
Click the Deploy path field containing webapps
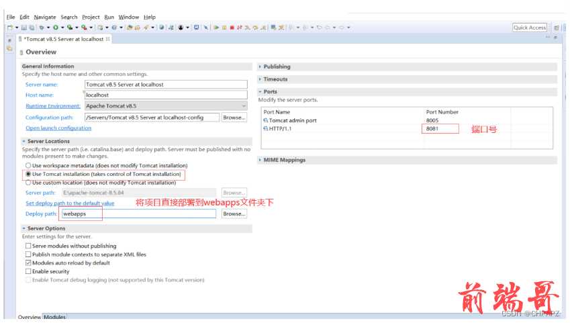tap(139, 214)
